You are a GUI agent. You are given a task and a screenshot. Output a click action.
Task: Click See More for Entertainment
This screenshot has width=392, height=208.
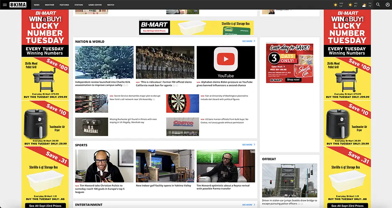click(x=247, y=205)
